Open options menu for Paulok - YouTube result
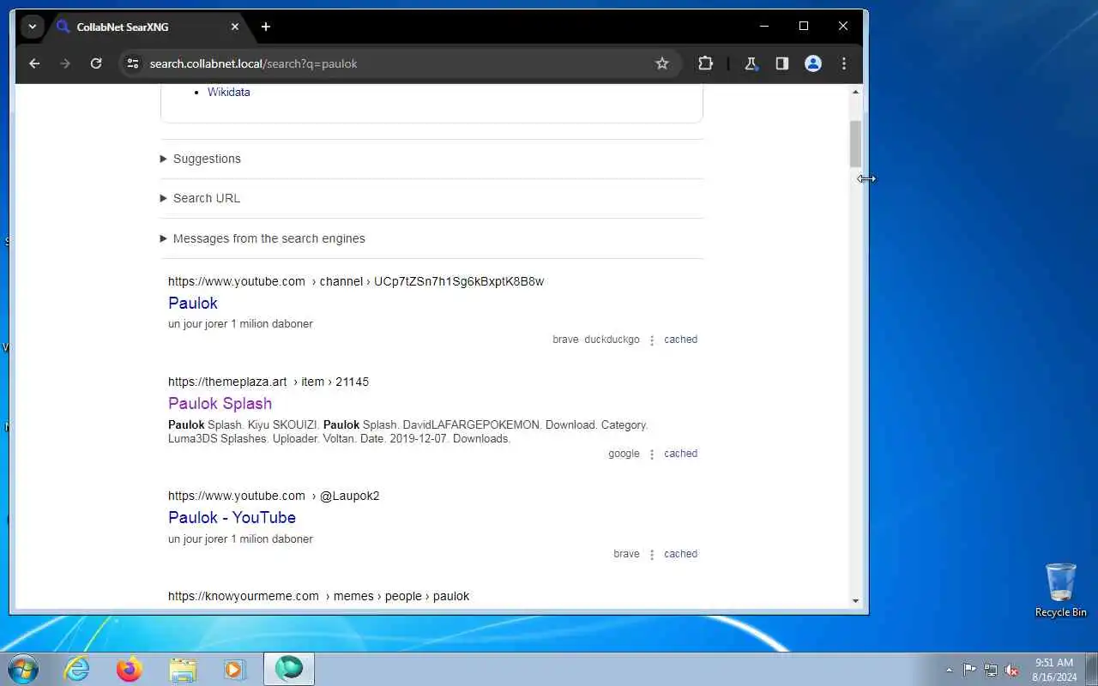 pos(652,555)
